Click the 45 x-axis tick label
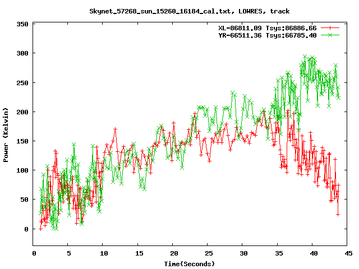This screenshot has height=269, width=359. tap(348, 253)
